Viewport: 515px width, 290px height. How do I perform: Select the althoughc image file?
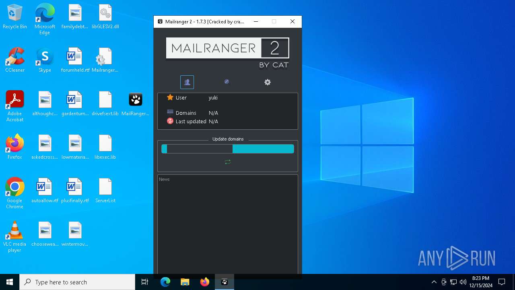click(x=45, y=104)
